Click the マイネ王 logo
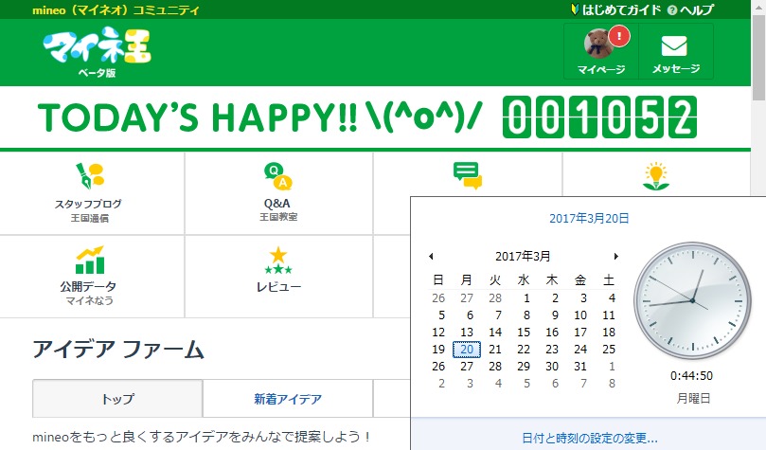Viewport: 766px width, 450px height. [x=98, y=45]
